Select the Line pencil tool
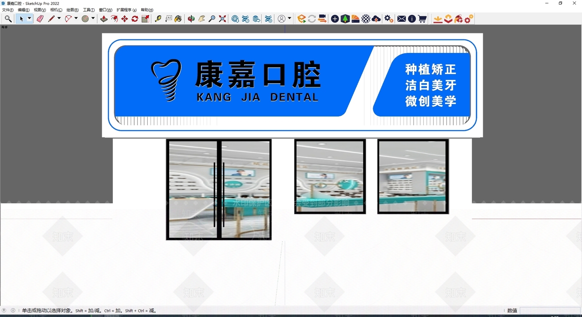This screenshot has height=317, width=582. (x=51, y=19)
